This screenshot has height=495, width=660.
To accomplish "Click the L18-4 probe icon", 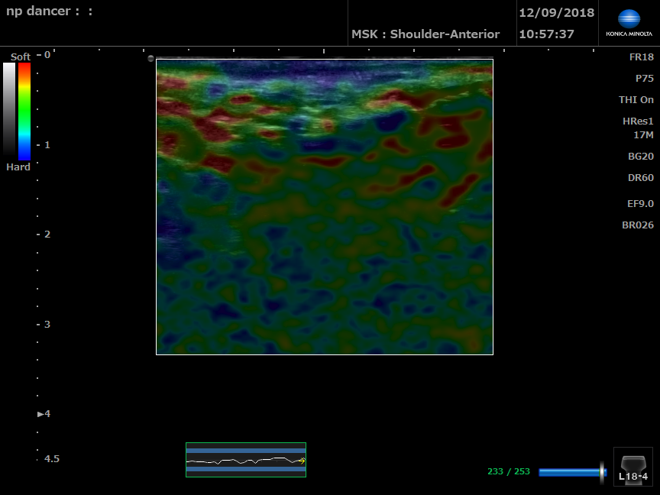I will point(633,467).
